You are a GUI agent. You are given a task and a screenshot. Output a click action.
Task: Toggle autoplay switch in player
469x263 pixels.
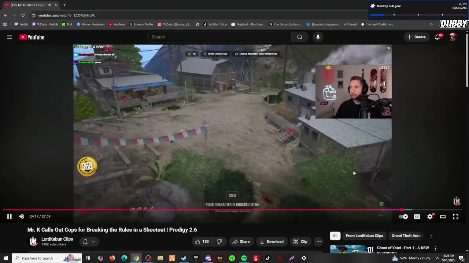[403, 217]
